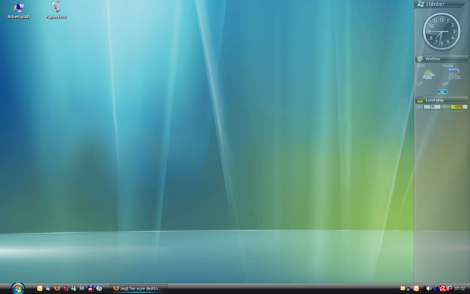Switch to the 'zeigt her eure deskto...' taskbar window
The height and width of the screenshot is (294, 470).
click(139, 288)
